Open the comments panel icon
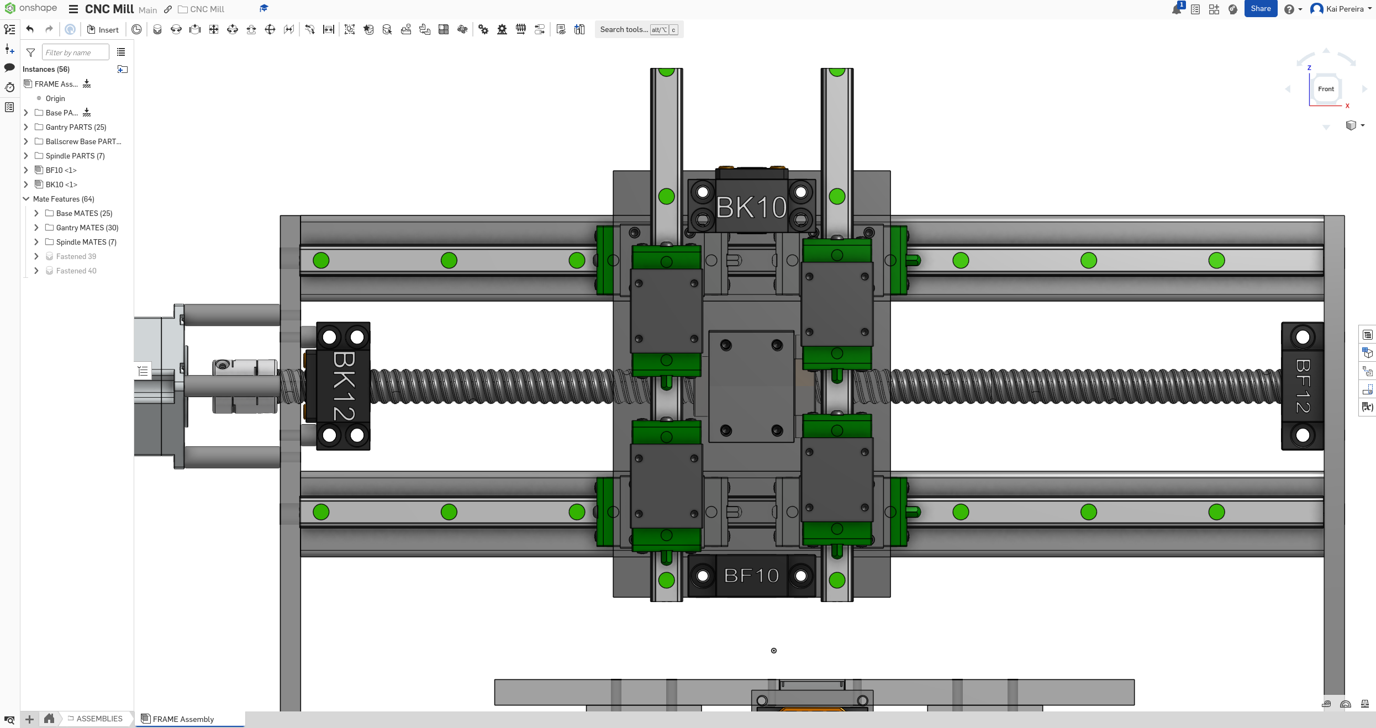This screenshot has width=1376, height=728. (9, 67)
